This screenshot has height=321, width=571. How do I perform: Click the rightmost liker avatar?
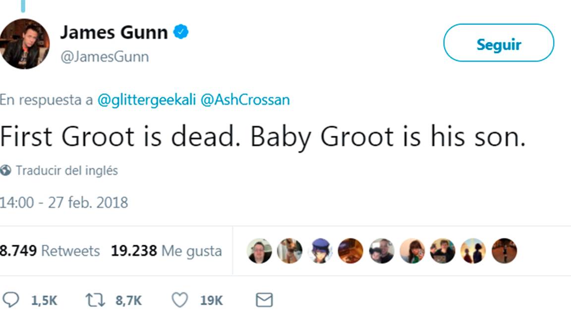[505, 251]
